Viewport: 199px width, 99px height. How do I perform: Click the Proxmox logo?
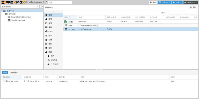point(13,2)
